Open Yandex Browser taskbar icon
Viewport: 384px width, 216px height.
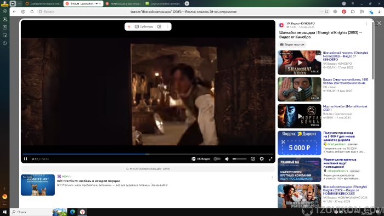tap(82, 212)
